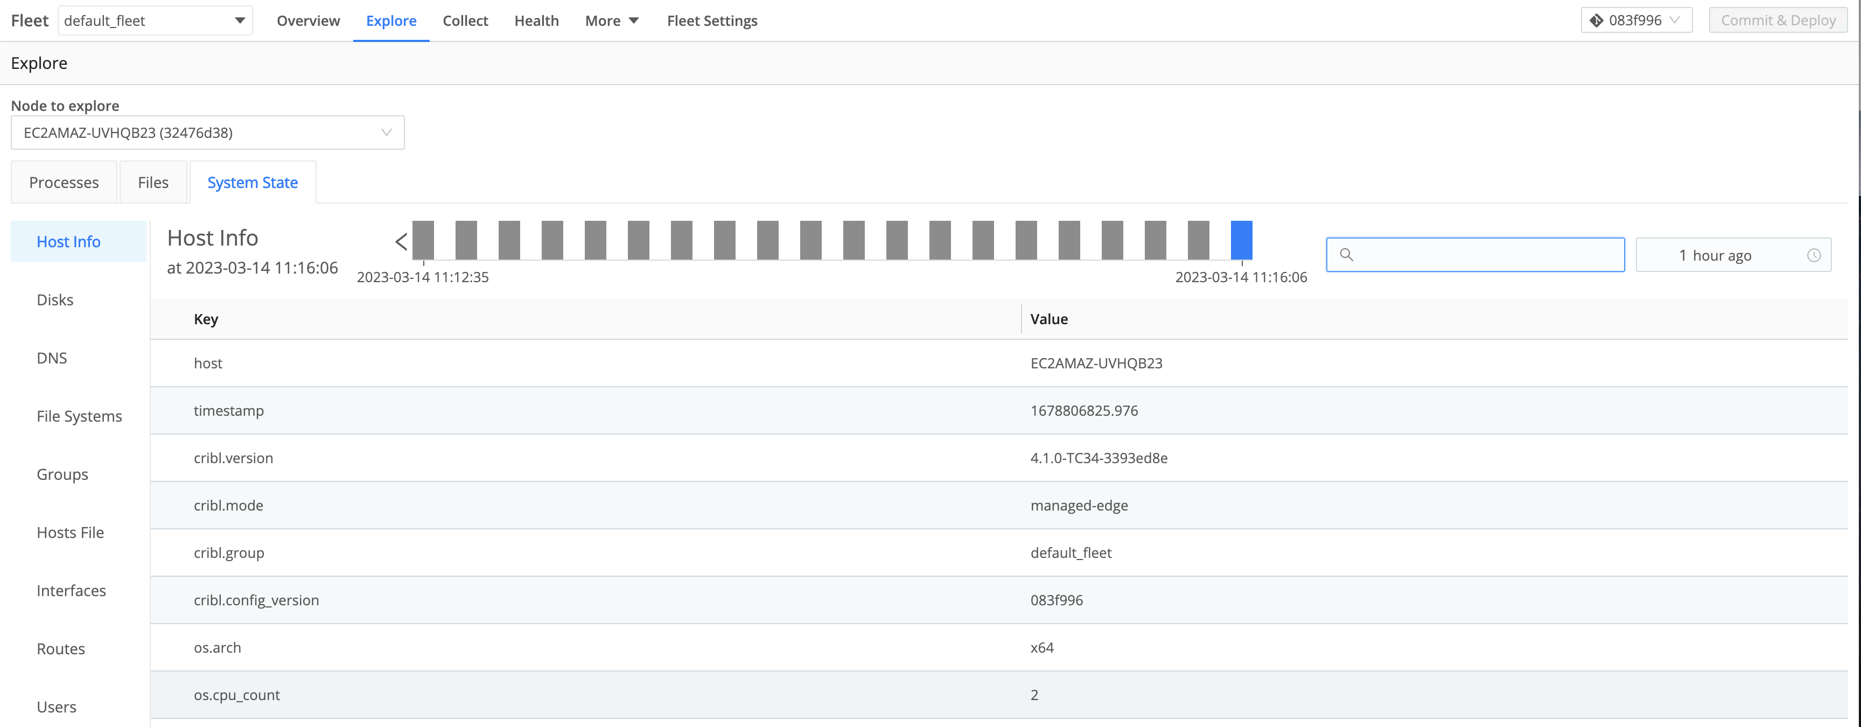Viewport: 1861px width, 727px height.
Task: Click the clock icon in the time range picker
Action: tap(1815, 254)
